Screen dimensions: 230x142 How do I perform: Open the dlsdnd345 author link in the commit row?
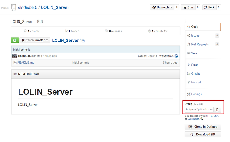(24, 56)
